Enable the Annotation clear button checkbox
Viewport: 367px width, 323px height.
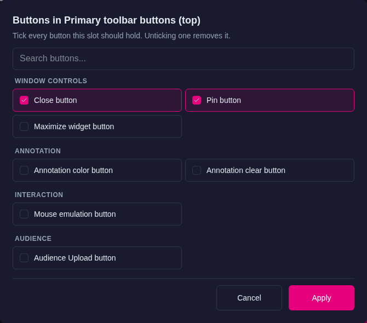tap(197, 170)
